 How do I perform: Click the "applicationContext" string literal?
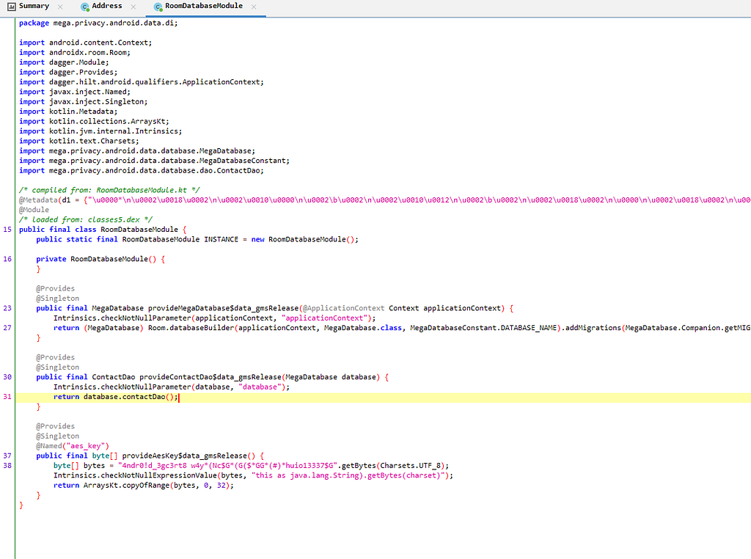pyautogui.click(x=324, y=318)
